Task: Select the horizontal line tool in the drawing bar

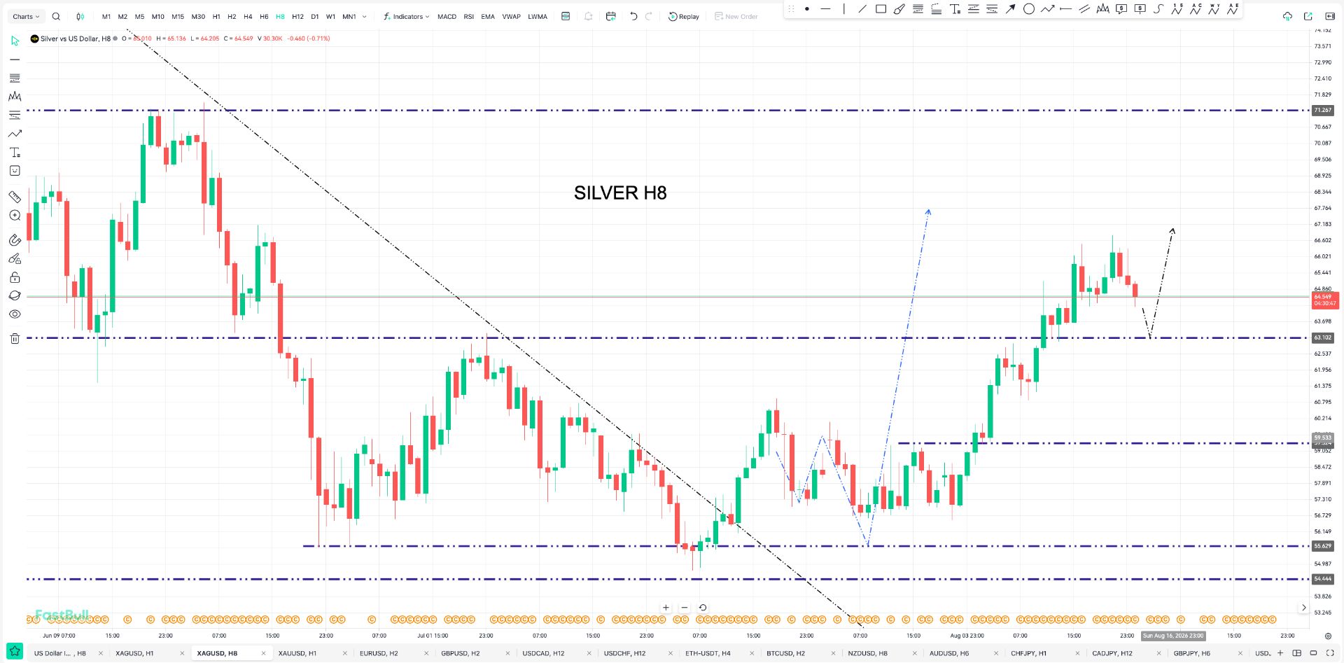Action: [x=825, y=9]
